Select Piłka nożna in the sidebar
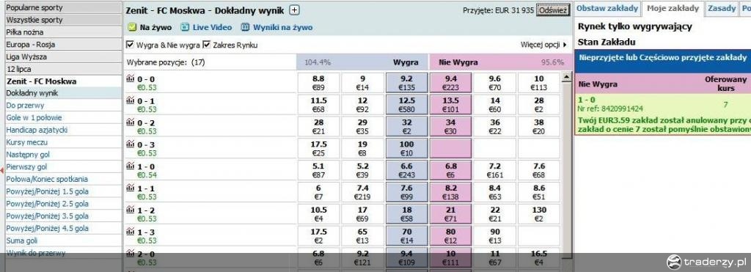751x272 pixels. click(x=63, y=32)
